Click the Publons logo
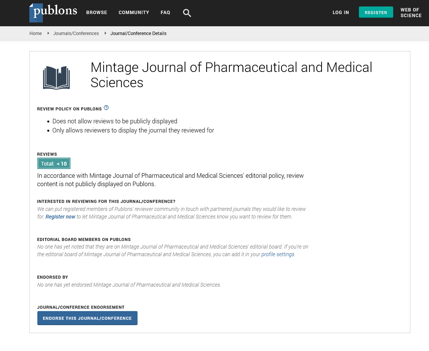 pos(53,13)
